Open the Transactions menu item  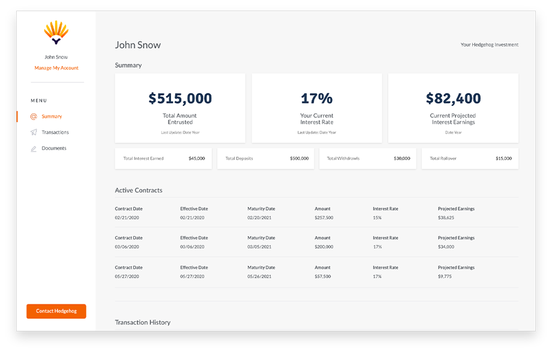click(55, 132)
